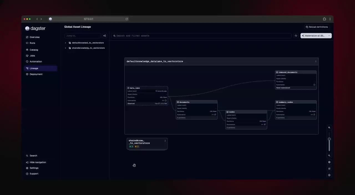Click "6 partitions" on documents node
The height and width of the screenshot is (195, 355).
(x=181, y=118)
